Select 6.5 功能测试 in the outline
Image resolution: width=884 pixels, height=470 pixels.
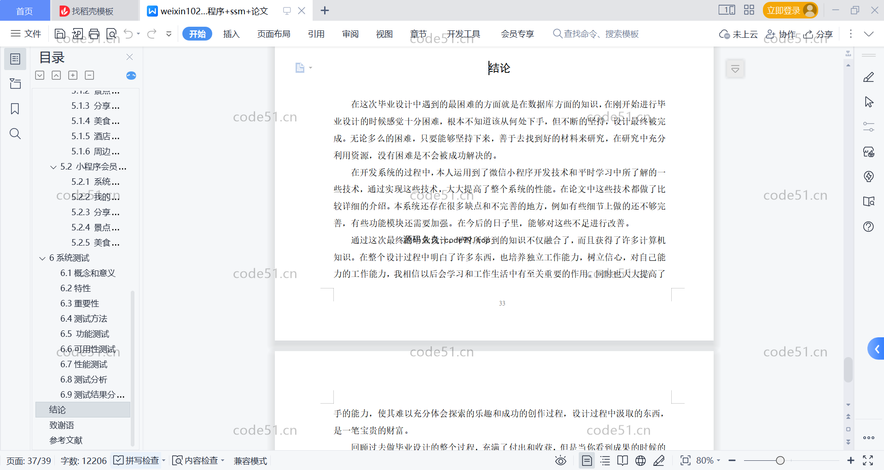pyautogui.click(x=85, y=334)
